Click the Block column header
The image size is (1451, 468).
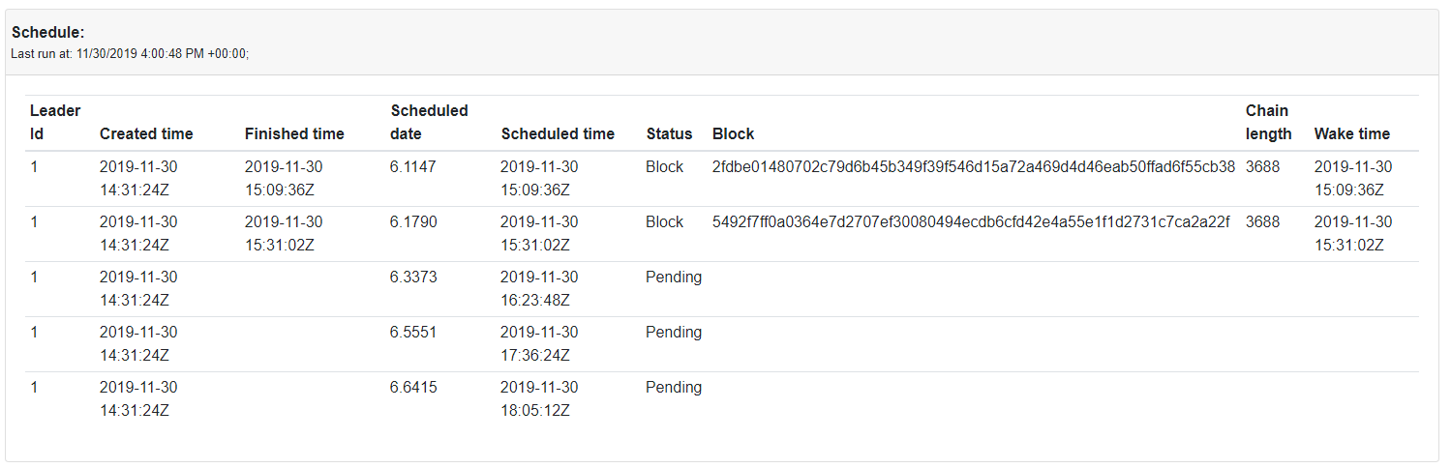[x=733, y=133]
